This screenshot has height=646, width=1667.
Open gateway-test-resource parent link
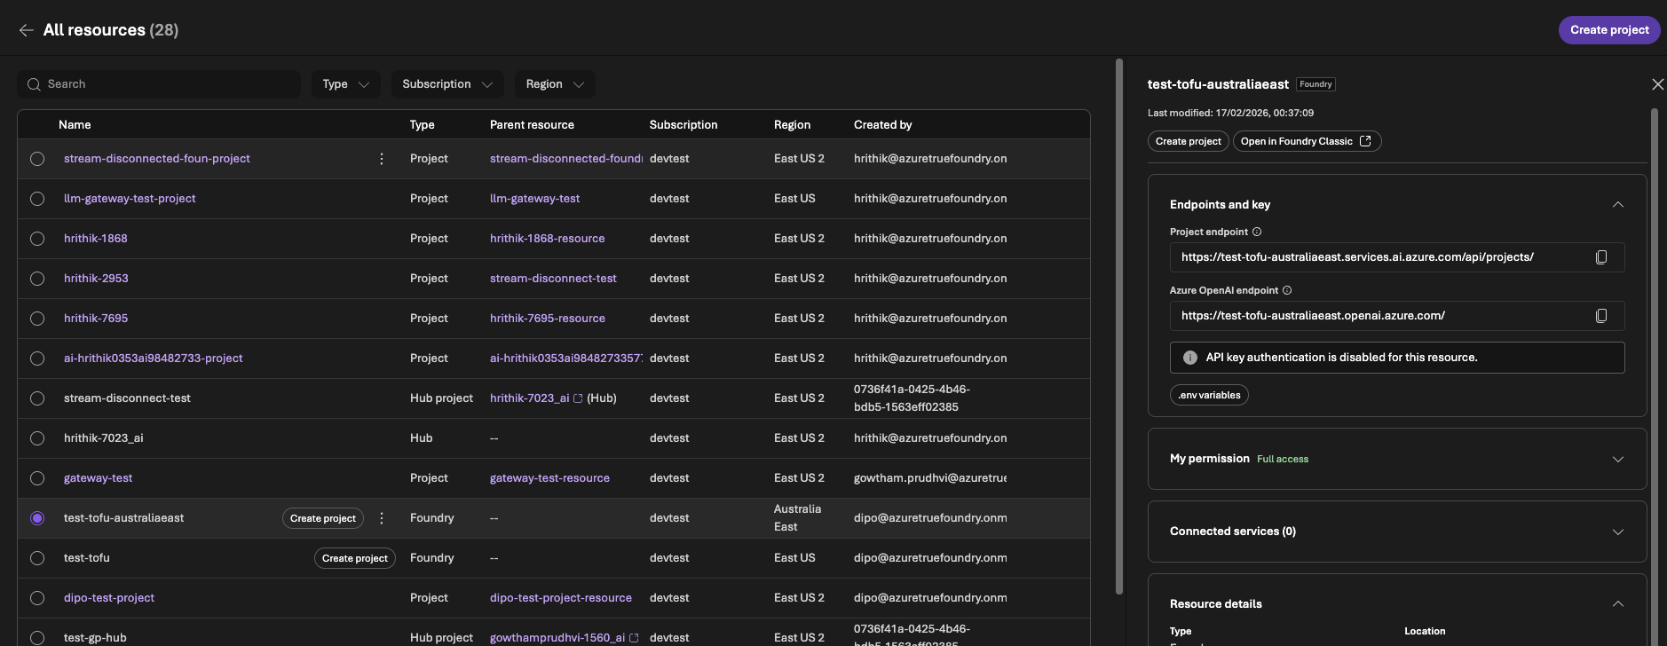tap(549, 478)
